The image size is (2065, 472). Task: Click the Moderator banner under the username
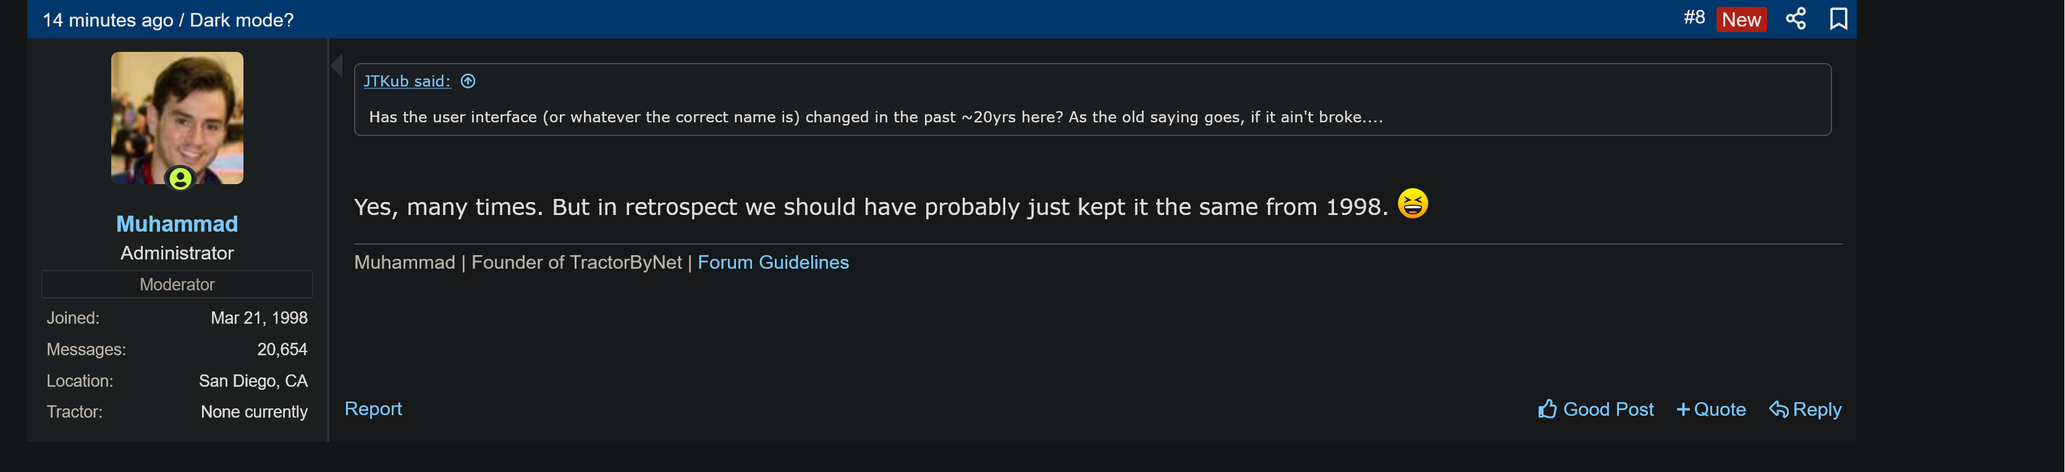[x=177, y=284]
